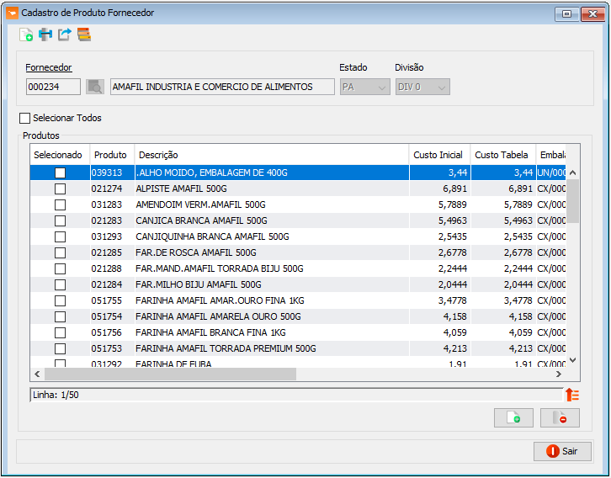The width and height of the screenshot is (611, 478).
Task: Check the box for product 051755
Action: click(x=60, y=300)
